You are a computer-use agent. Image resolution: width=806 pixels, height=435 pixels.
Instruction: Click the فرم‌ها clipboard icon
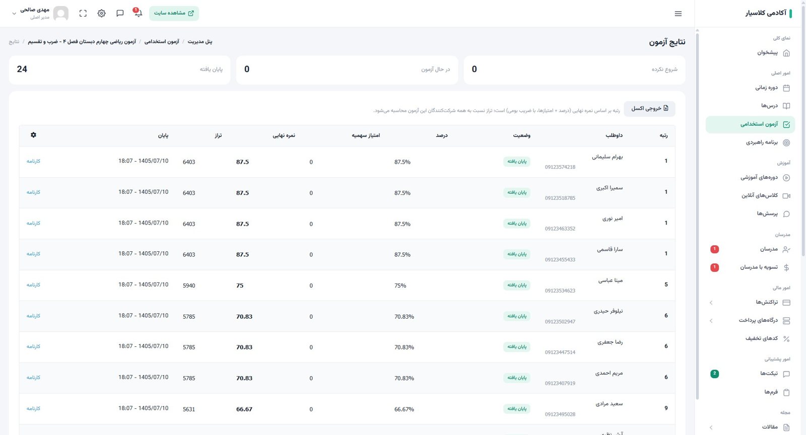(x=786, y=392)
